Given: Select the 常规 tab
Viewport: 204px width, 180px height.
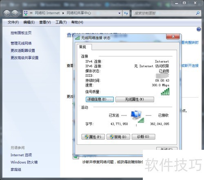Looking at the screenshot, I should [82, 47].
